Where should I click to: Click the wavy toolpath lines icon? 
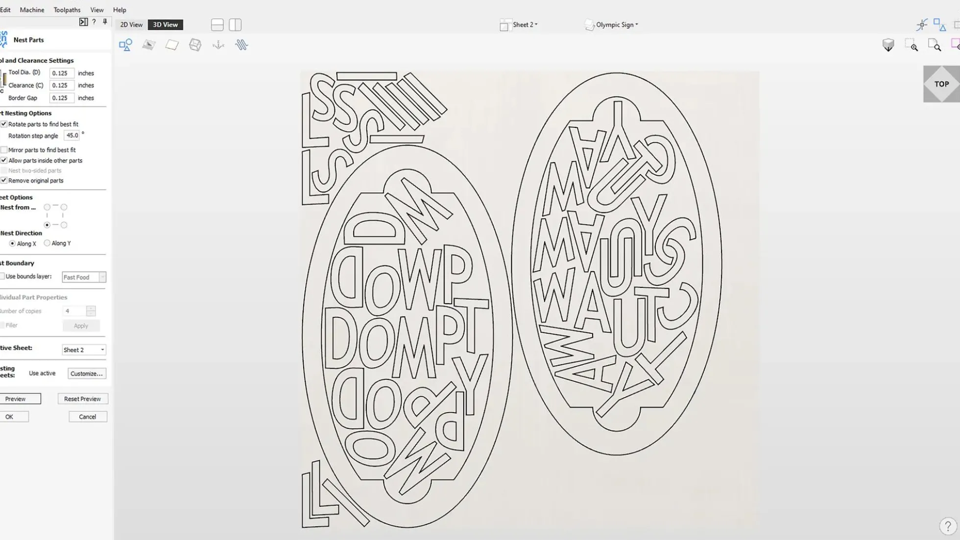coord(241,45)
